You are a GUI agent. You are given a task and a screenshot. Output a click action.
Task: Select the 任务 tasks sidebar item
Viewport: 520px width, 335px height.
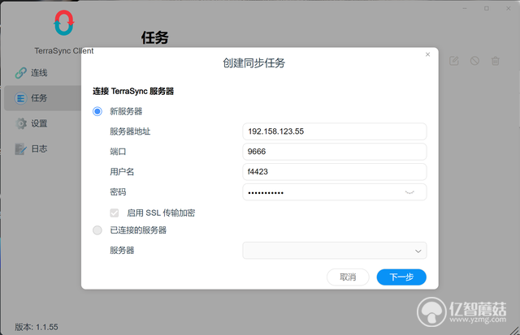(42, 98)
